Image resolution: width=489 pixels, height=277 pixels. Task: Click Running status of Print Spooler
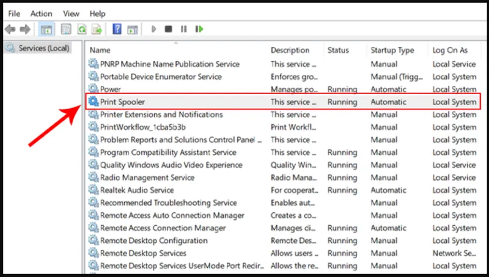click(x=342, y=102)
